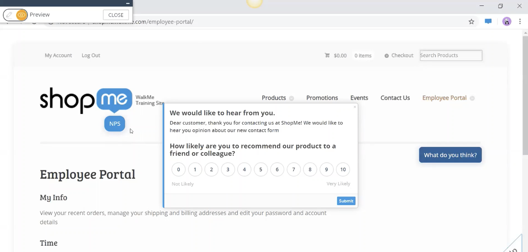Open the Promotions menu item
Screen dimensions: 528x252
tap(322, 98)
